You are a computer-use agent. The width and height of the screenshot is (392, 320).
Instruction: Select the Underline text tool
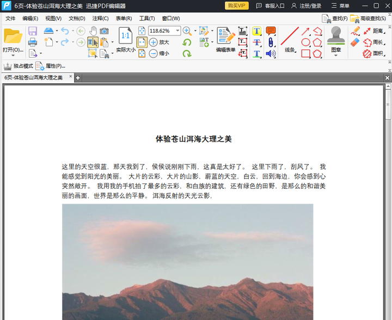pyautogui.click(x=257, y=53)
